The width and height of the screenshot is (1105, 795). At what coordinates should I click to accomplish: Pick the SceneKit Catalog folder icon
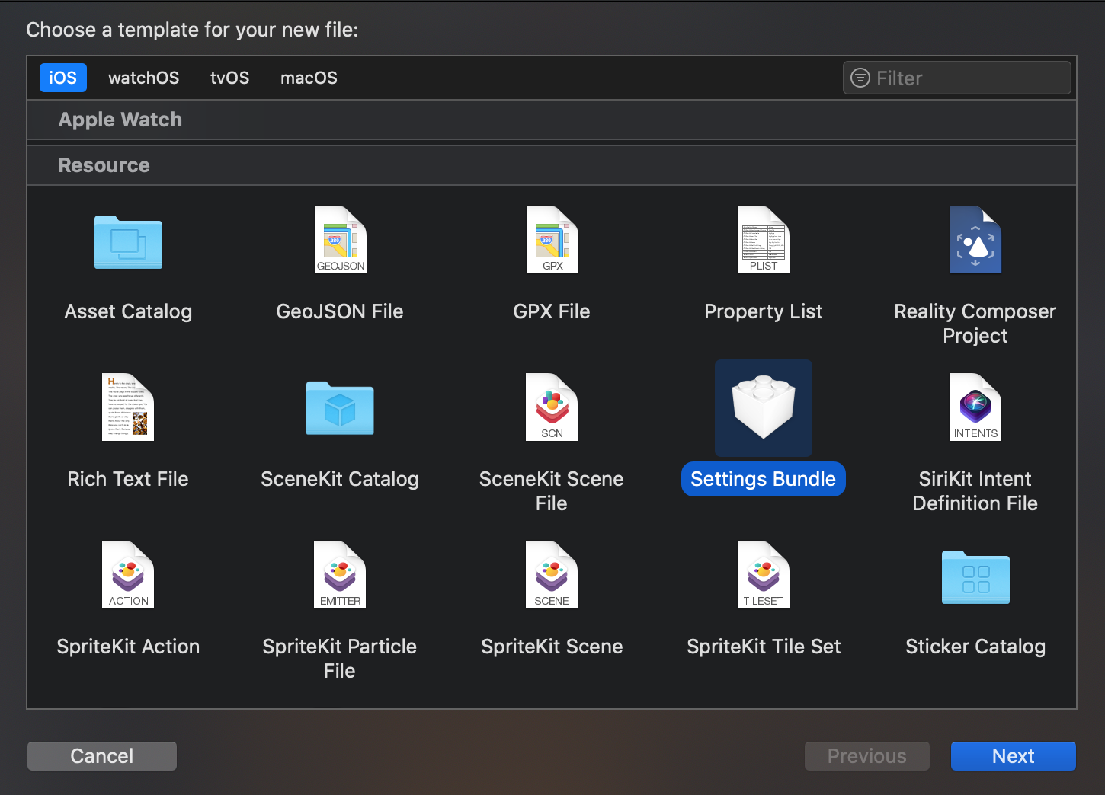(340, 408)
